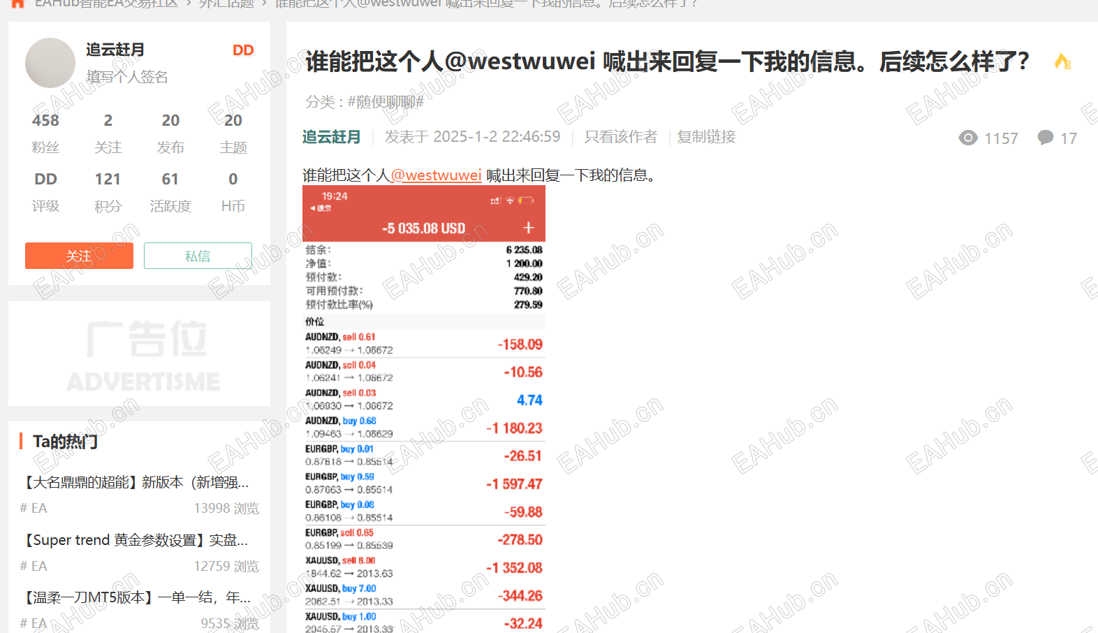Open hot post 温柔一刀MT5版本
The height and width of the screenshot is (633, 1098).
coord(137,597)
